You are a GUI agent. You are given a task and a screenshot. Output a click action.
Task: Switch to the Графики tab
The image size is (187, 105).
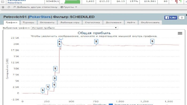pos(11,22)
